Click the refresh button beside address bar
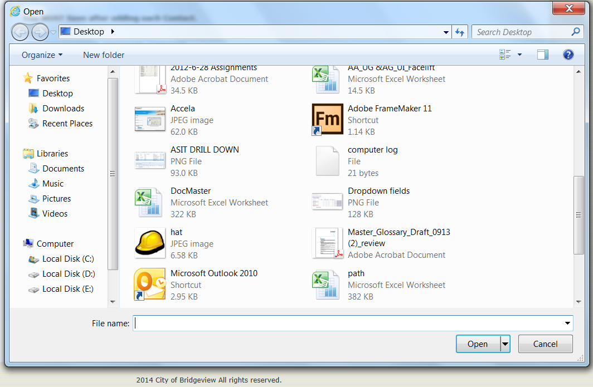Viewport: 593px width, 387px height. point(460,32)
